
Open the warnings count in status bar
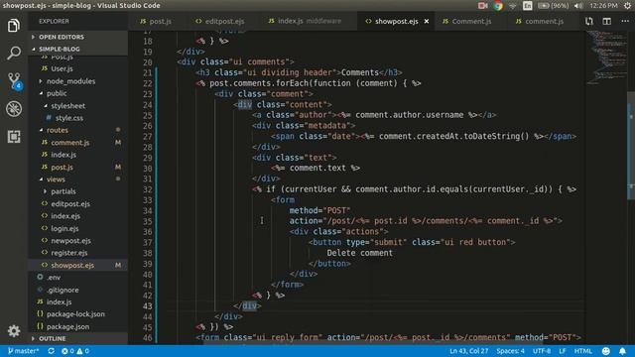[83, 351]
